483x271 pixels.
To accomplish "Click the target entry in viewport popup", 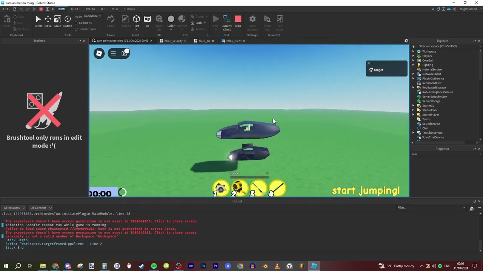I will [x=386, y=70].
